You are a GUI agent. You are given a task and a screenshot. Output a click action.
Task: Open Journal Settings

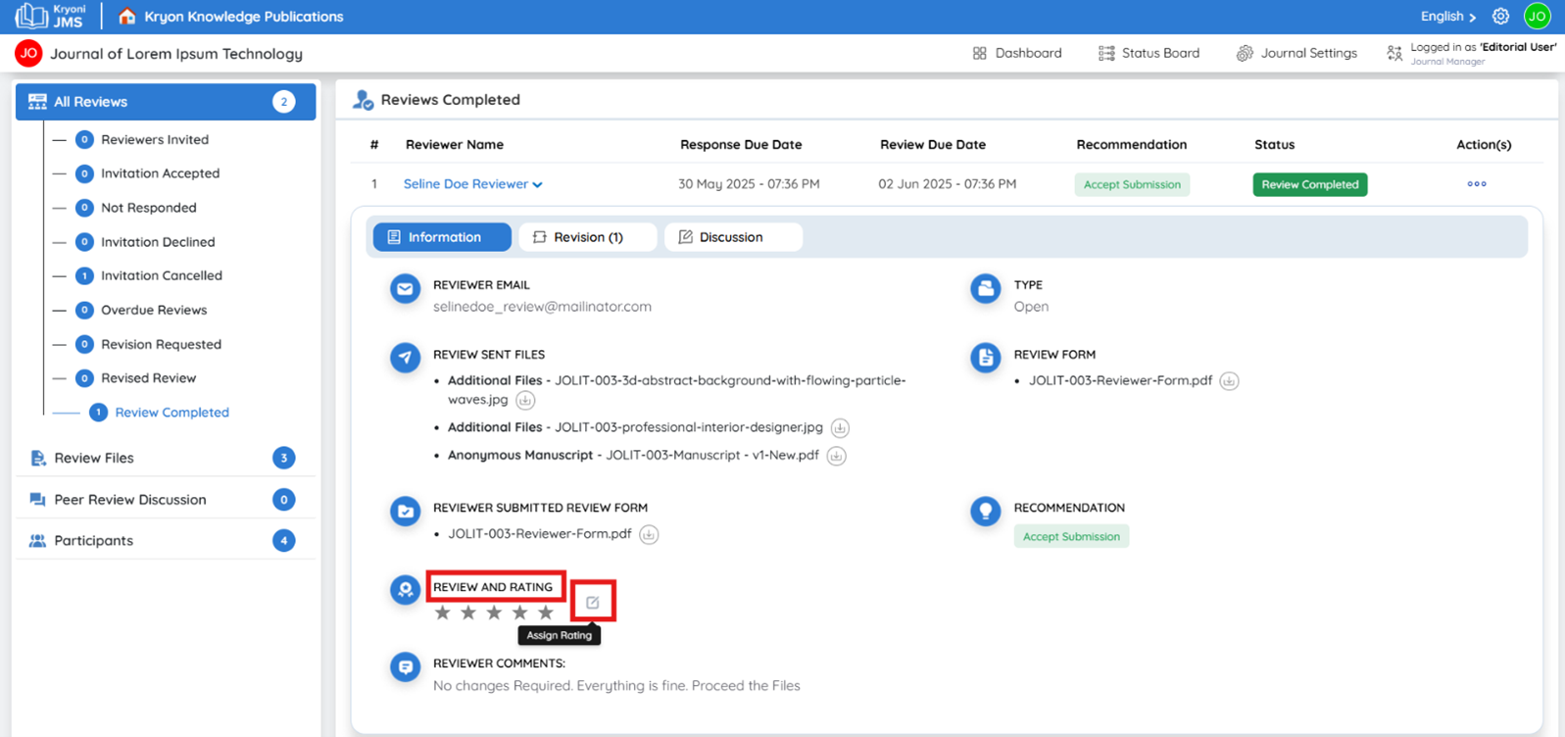(x=1296, y=53)
